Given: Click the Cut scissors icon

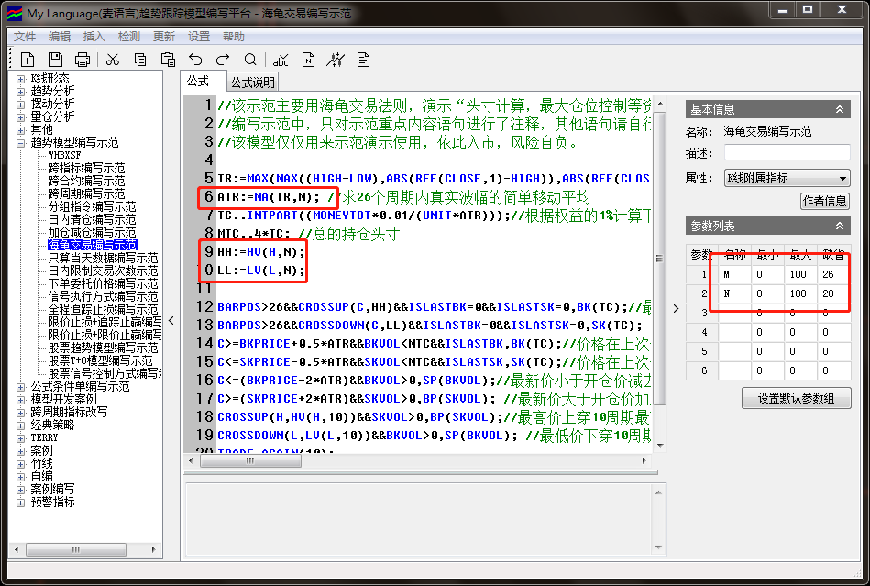Looking at the screenshot, I should (x=113, y=60).
